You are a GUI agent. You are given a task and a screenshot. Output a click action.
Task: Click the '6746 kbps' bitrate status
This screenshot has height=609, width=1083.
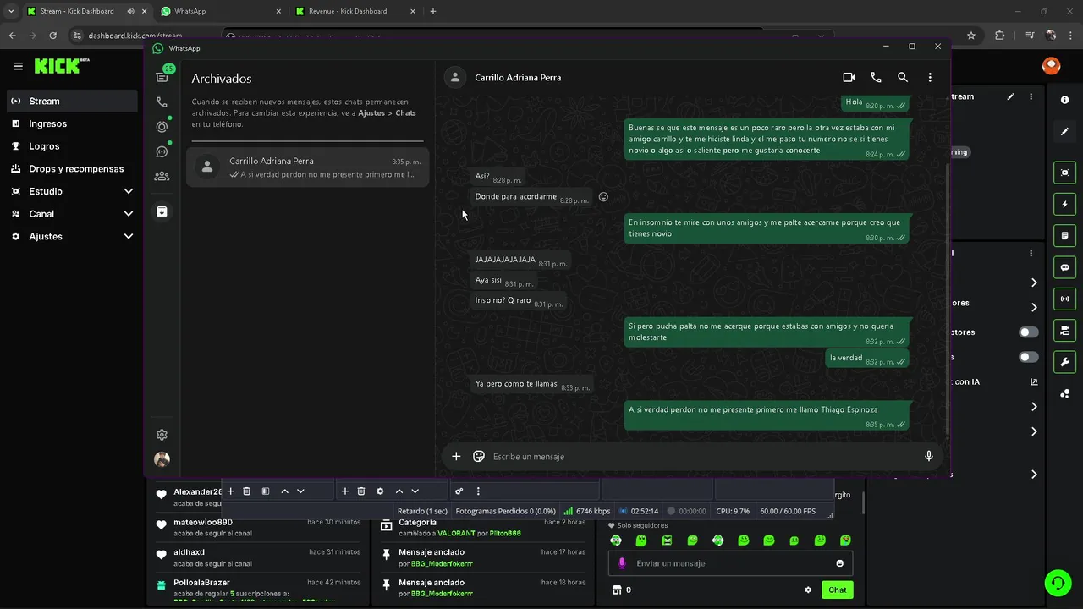(586, 511)
